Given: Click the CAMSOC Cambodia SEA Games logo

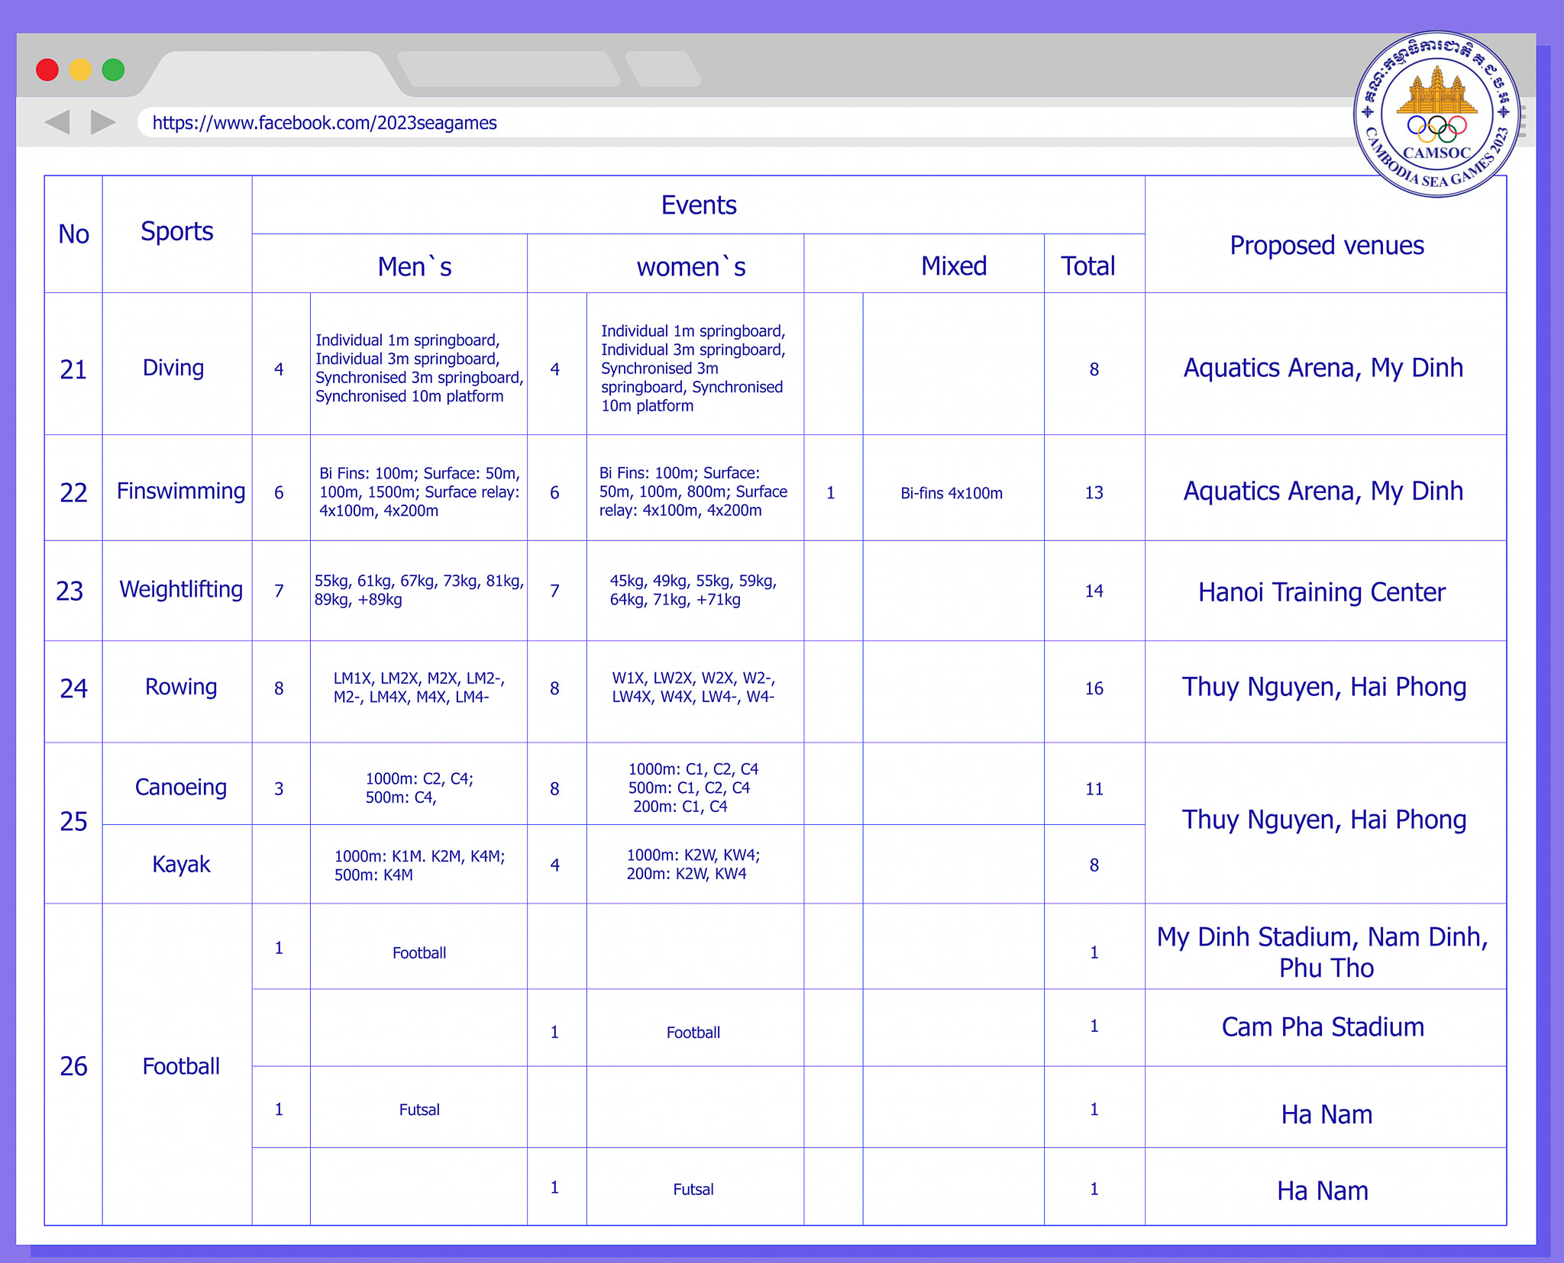Looking at the screenshot, I should click(x=1436, y=114).
